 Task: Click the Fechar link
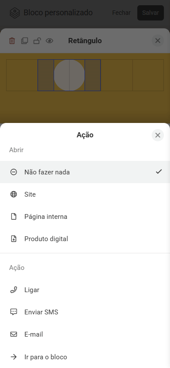click(121, 13)
